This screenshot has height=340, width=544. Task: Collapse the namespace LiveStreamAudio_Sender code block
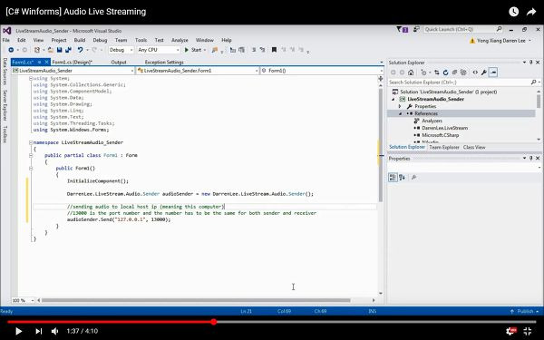[31, 142]
